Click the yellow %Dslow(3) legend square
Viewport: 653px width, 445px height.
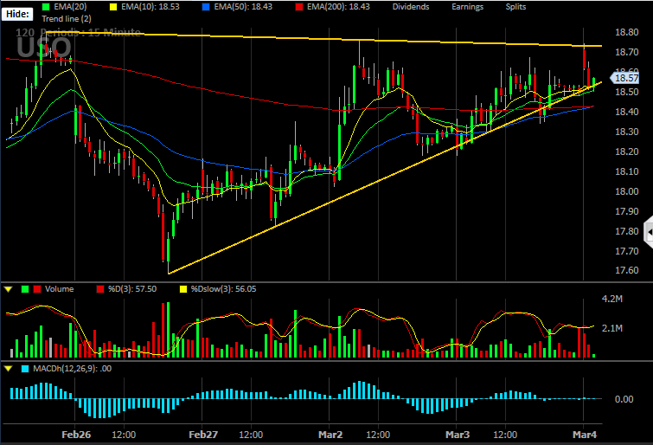click(183, 289)
